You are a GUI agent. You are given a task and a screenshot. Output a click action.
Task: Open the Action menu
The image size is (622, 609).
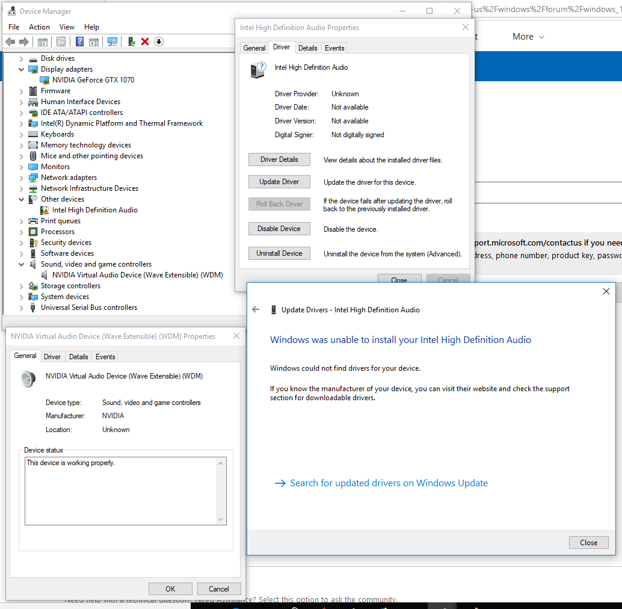point(39,27)
